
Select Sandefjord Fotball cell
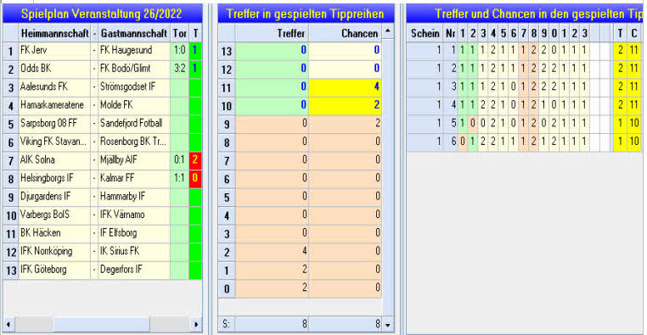pos(134,124)
